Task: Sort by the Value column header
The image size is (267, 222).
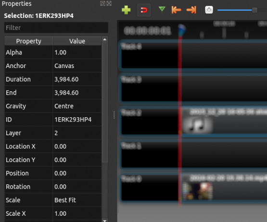Action: click(77, 41)
